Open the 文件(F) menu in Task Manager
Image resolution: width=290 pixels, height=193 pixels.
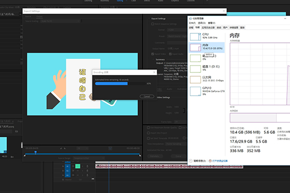(x=192, y=23)
